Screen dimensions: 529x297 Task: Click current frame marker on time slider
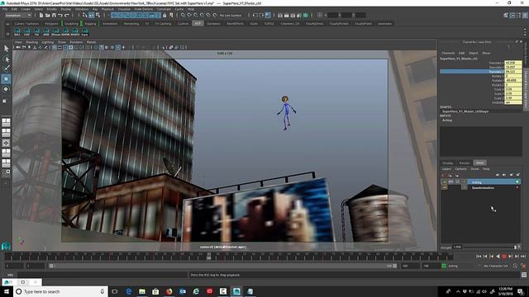point(209,257)
